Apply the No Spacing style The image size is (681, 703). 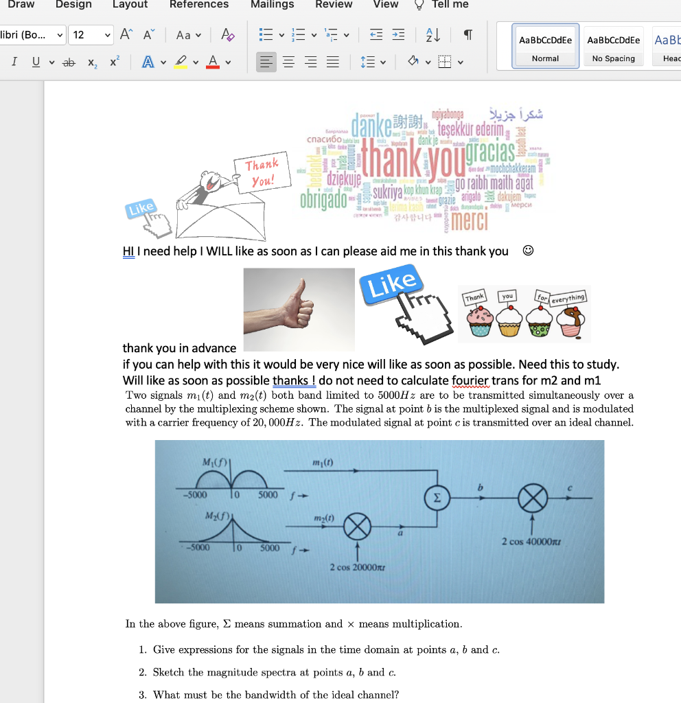pos(613,45)
